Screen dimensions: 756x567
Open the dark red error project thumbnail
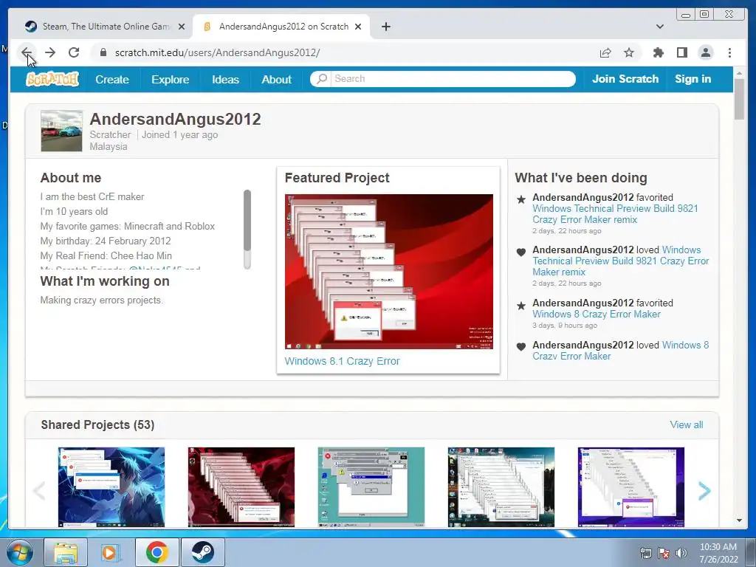point(241,487)
